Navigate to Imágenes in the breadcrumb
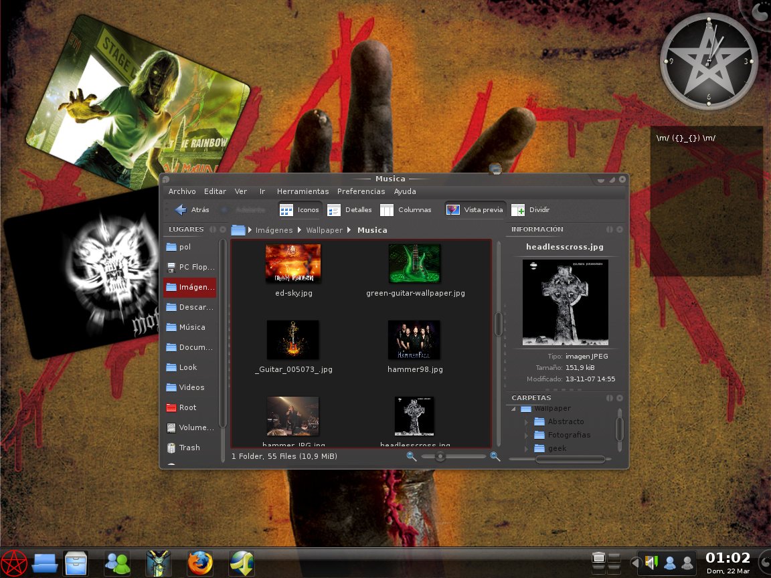 [x=274, y=230]
